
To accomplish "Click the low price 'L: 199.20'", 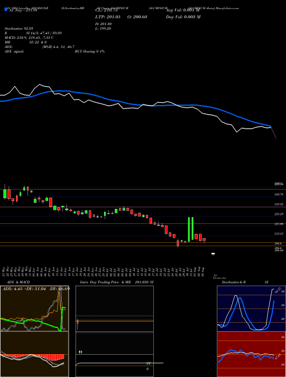I will [x=105, y=29].
